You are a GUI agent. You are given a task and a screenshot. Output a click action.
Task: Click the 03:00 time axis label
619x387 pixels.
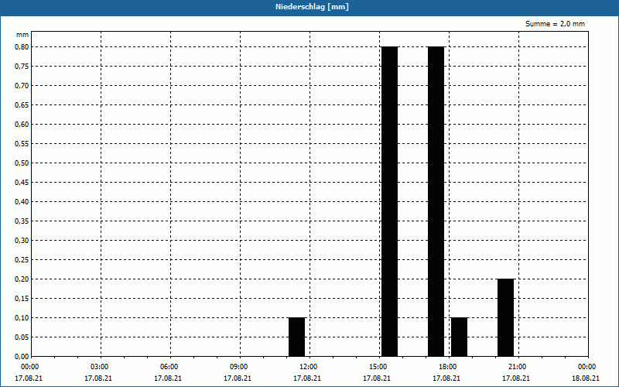click(x=99, y=367)
